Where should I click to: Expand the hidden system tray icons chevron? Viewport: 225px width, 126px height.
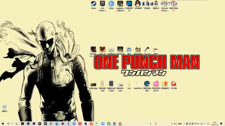184,124
